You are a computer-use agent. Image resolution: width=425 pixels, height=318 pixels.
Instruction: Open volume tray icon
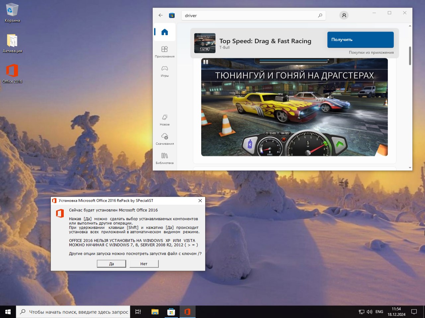(x=370, y=312)
